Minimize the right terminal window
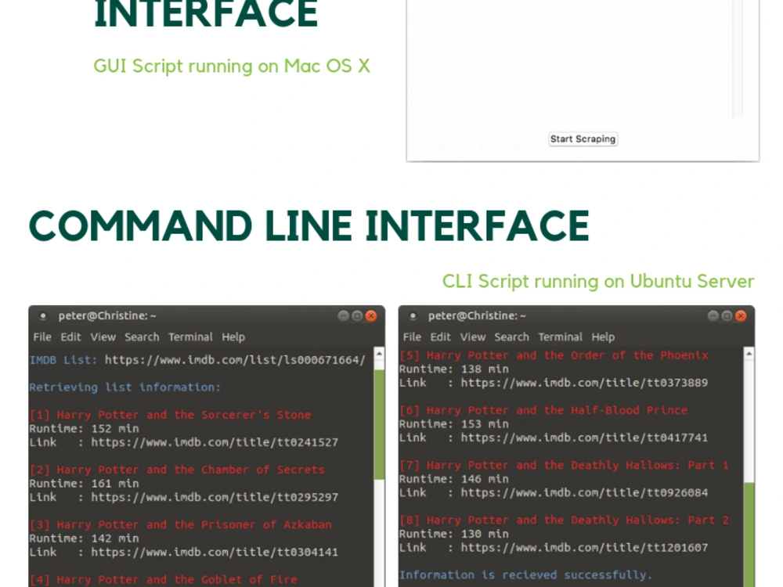This screenshot has width=783, height=587. (713, 316)
